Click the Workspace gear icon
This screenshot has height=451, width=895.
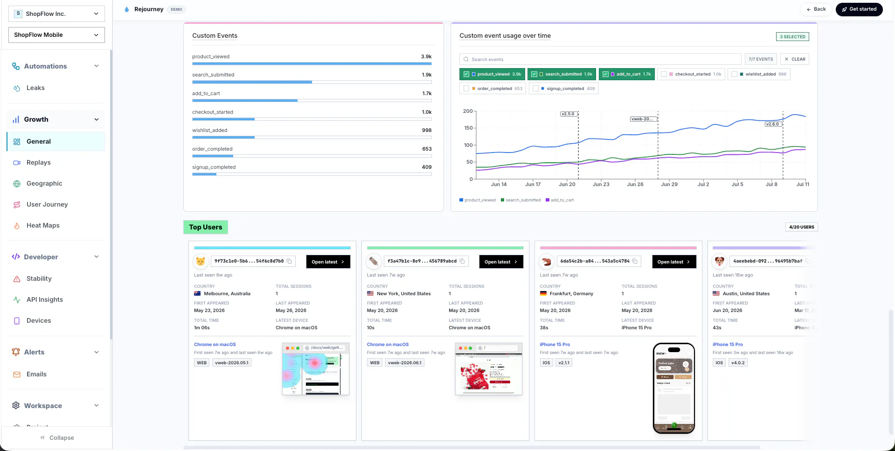[16, 406]
